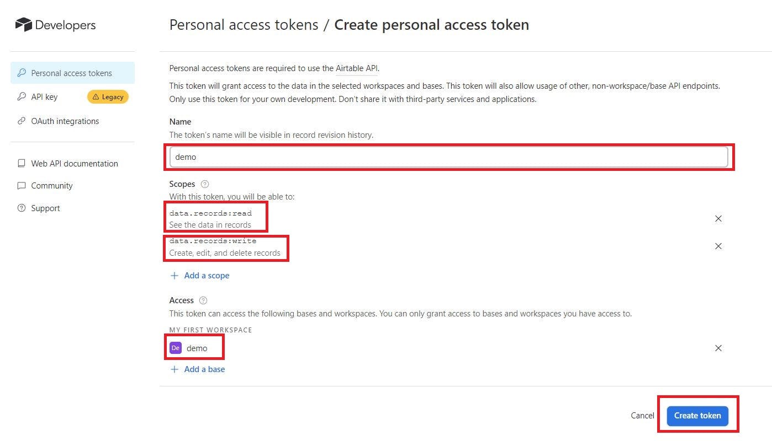The width and height of the screenshot is (772, 441).
Task: Select the key icon beside Personal access tokens
Action: pyautogui.click(x=22, y=72)
